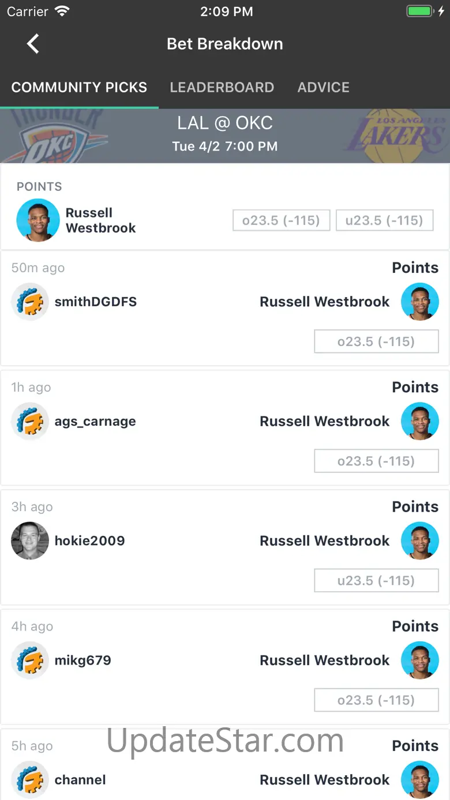This screenshot has width=450, height=800.
Task: Open ags_carnage gear avatar
Action: click(x=30, y=421)
